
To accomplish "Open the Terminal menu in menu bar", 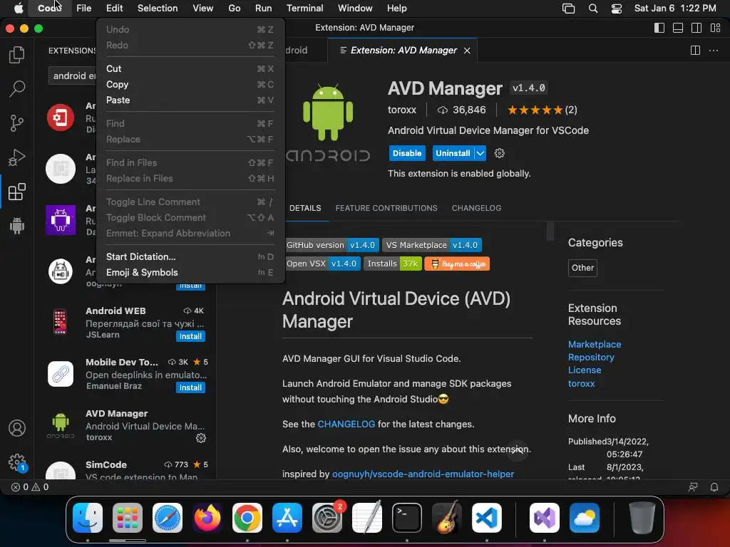I will (305, 9).
